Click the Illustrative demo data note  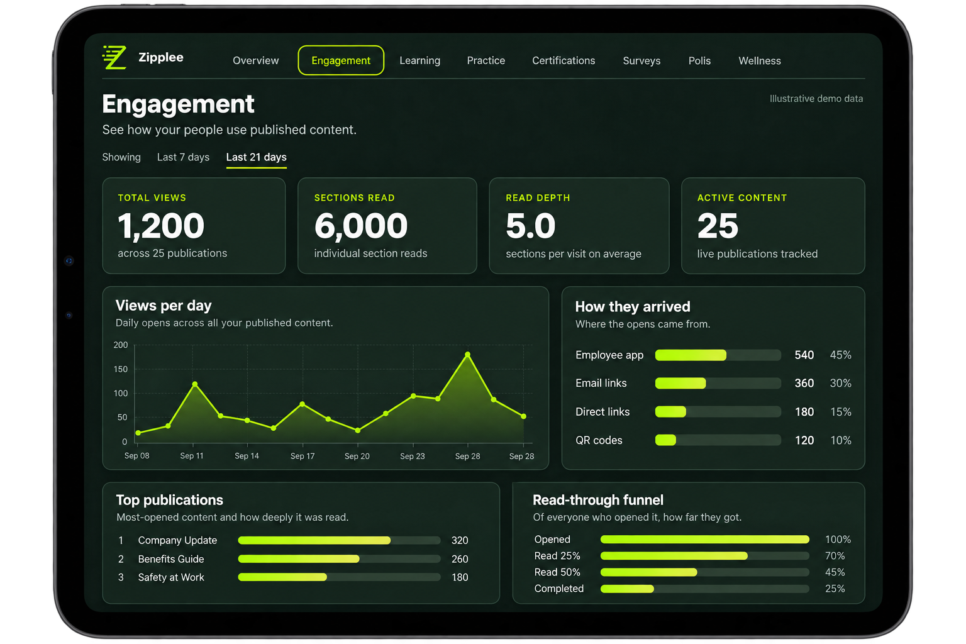[x=816, y=99]
